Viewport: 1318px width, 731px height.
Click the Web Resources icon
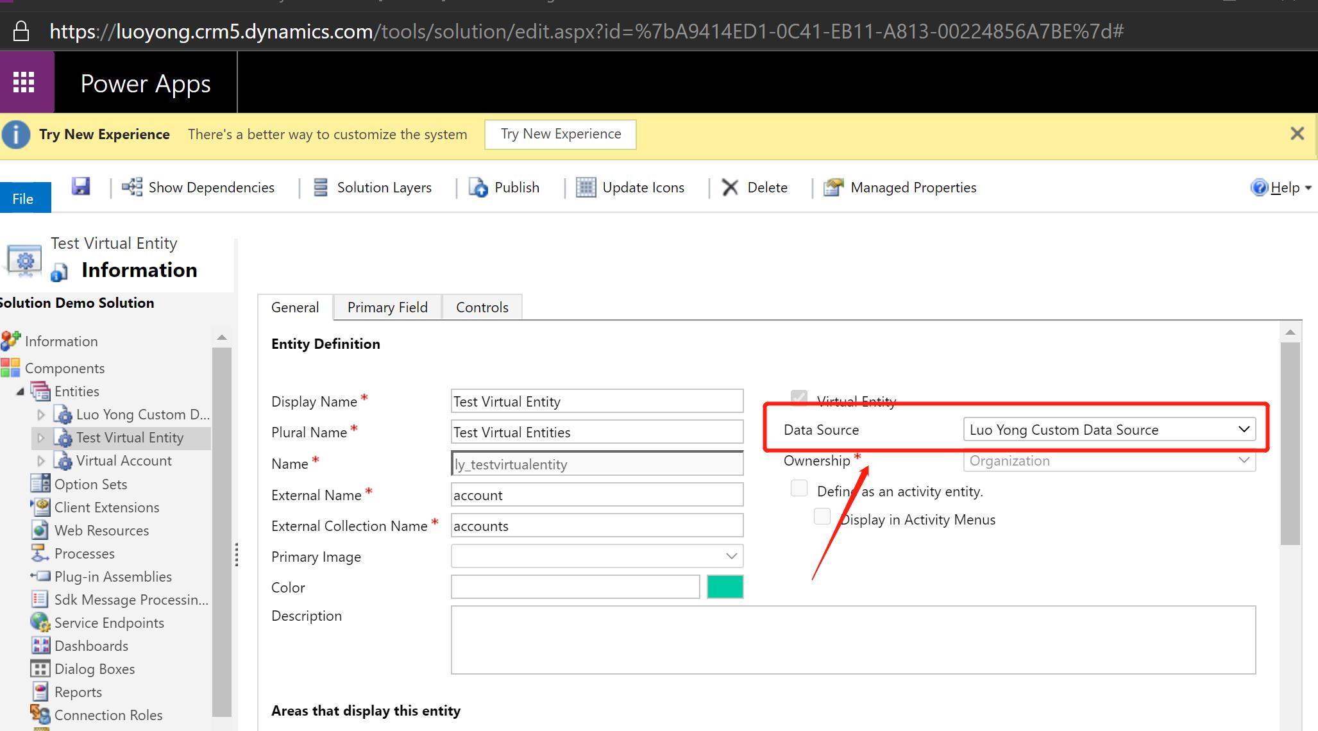tap(40, 530)
